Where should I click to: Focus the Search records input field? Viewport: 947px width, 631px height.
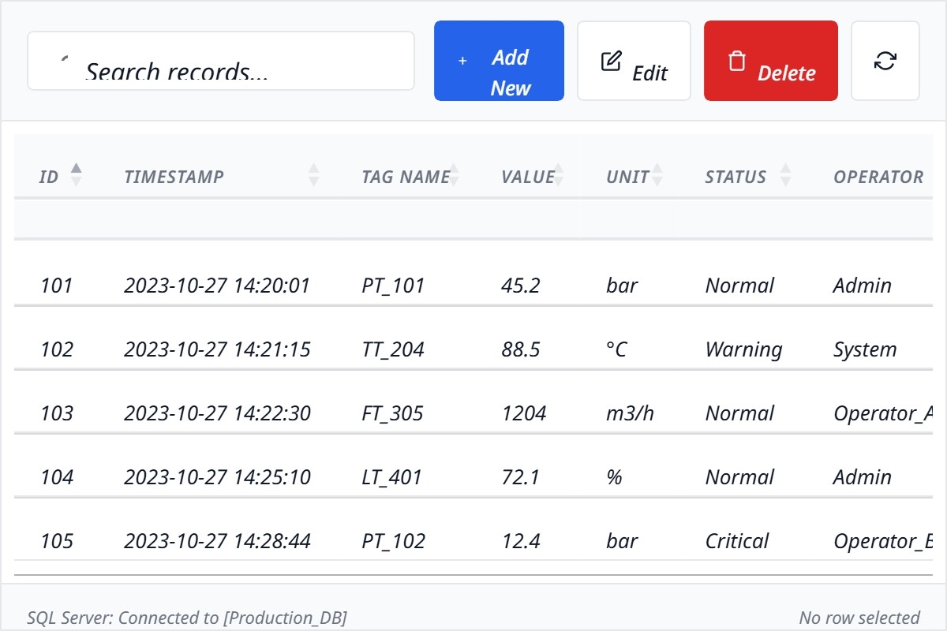click(x=221, y=61)
